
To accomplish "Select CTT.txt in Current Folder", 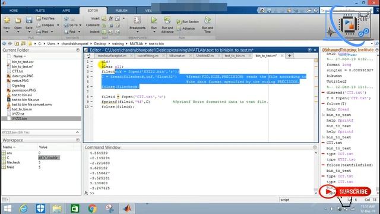I will (17, 71).
